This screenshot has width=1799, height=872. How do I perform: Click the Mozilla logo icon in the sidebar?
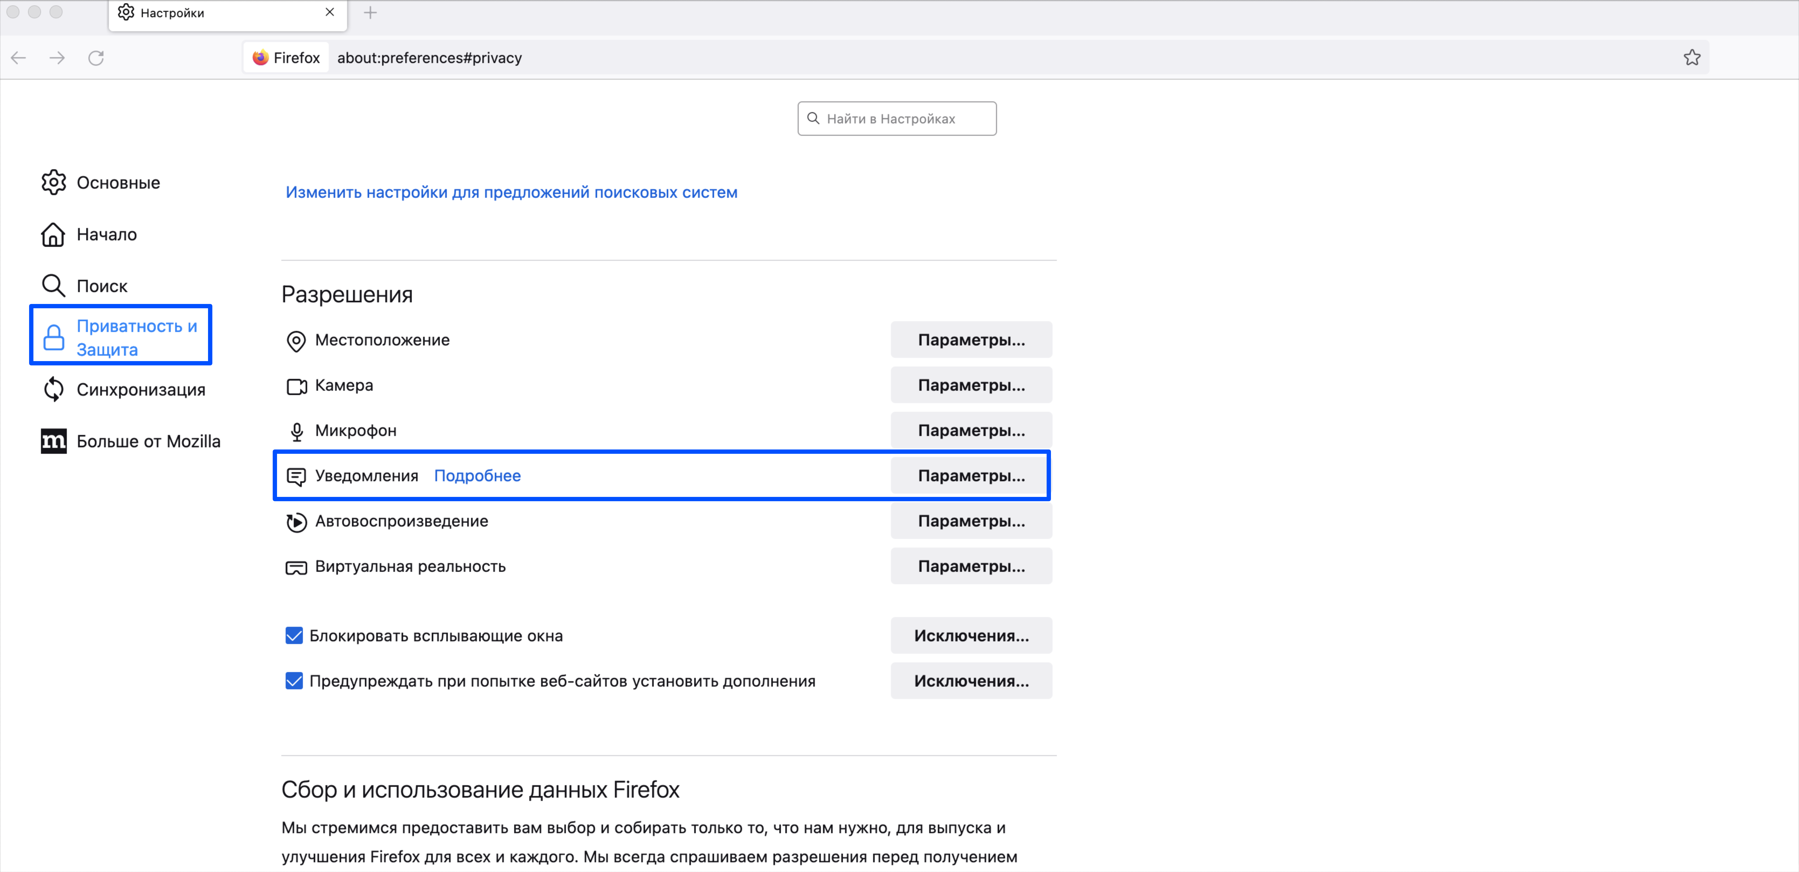54,441
